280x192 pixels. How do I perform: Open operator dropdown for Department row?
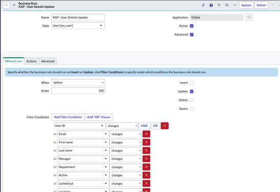(x=126, y=167)
